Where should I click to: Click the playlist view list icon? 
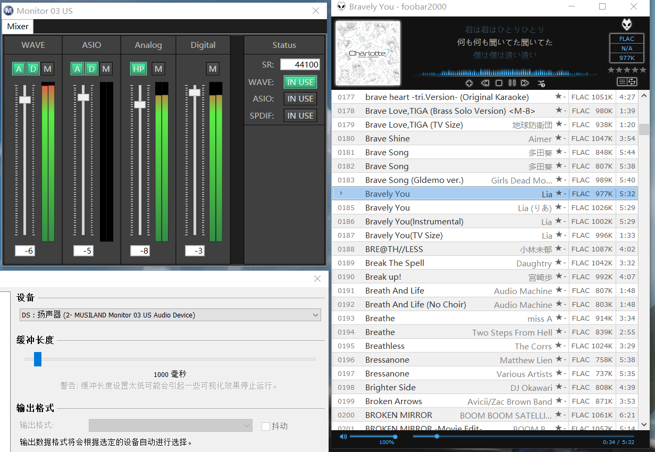point(622,81)
